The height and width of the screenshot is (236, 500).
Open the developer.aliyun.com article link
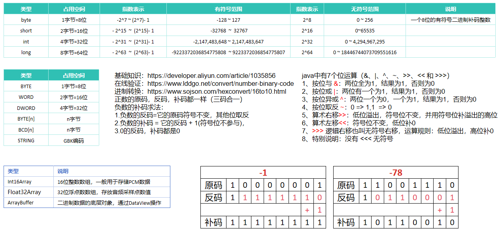click(x=211, y=76)
